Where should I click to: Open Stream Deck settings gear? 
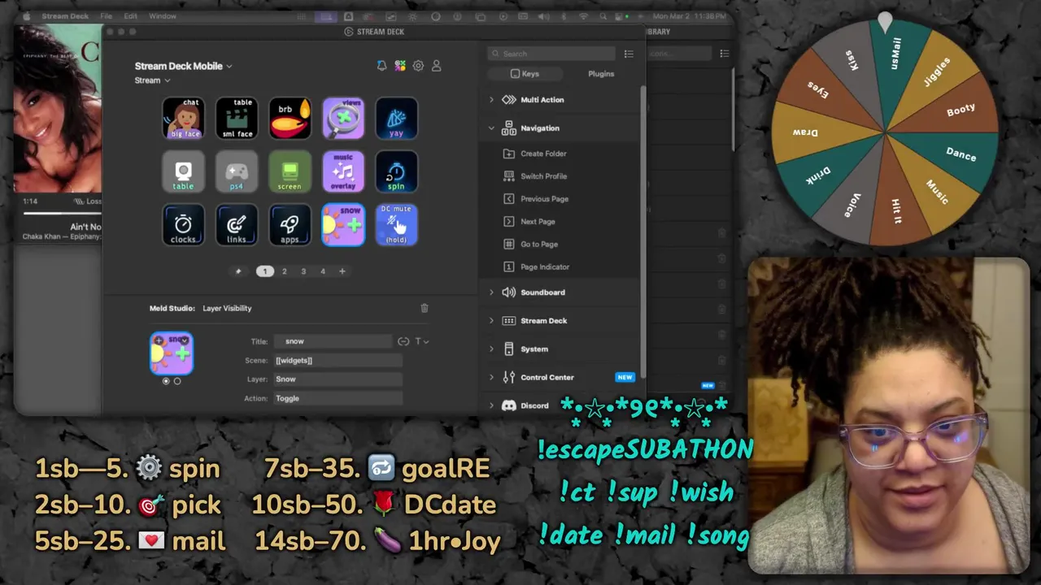pos(418,66)
